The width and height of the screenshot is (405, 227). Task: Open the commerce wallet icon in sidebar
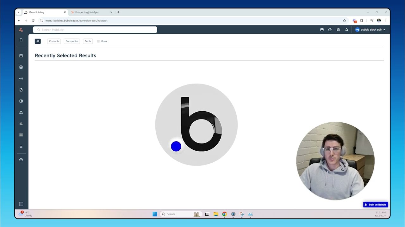coord(21,101)
